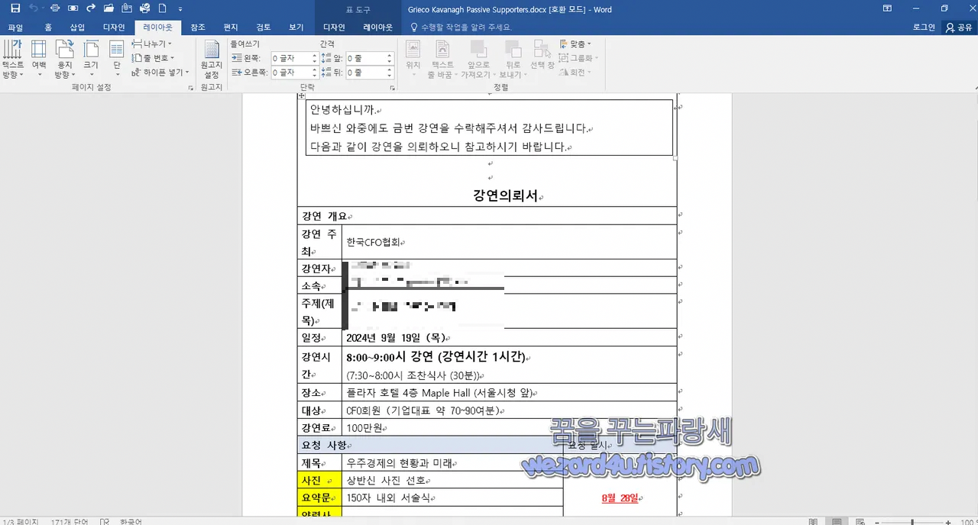Switch to the 보기 tab
The image size is (978, 525).
coord(296,27)
